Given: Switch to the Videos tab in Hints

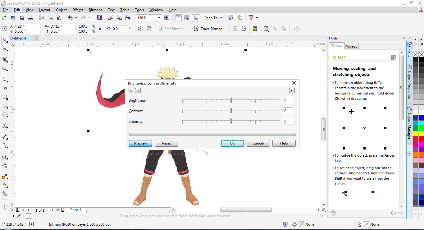Looking at the screenshot, I should (x=351, y=46).
